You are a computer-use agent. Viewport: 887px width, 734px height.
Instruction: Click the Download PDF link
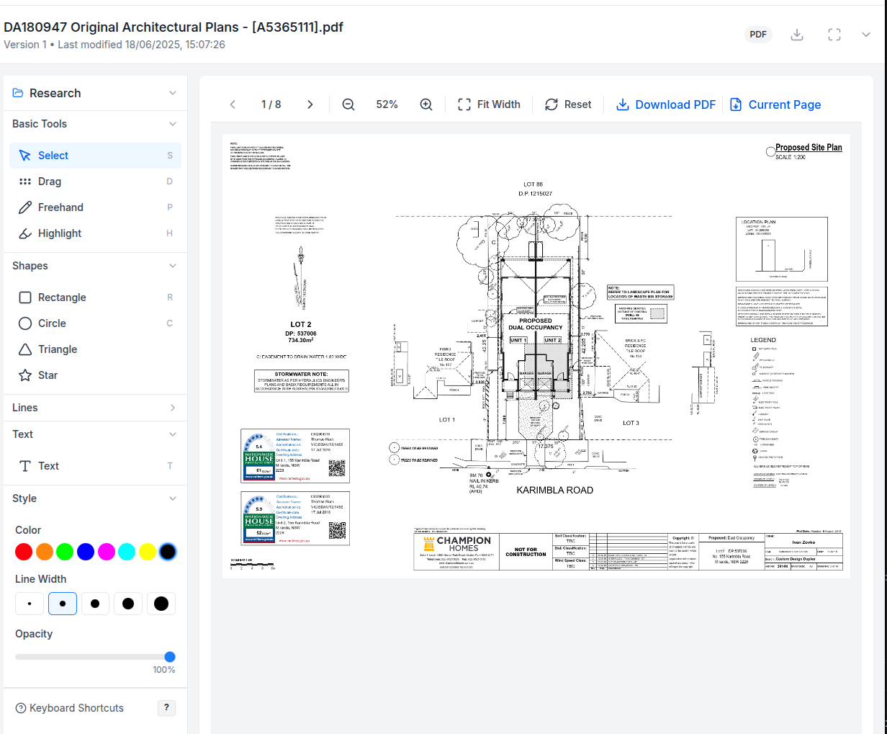click(x=666, y=104)
